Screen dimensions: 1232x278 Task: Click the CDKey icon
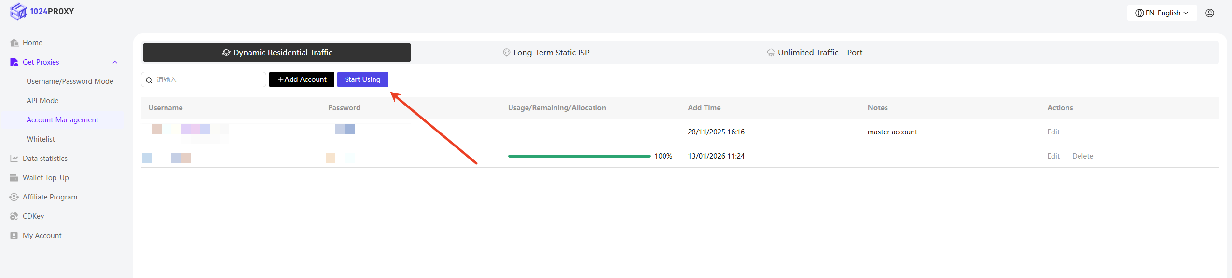(x=14, y=216)
